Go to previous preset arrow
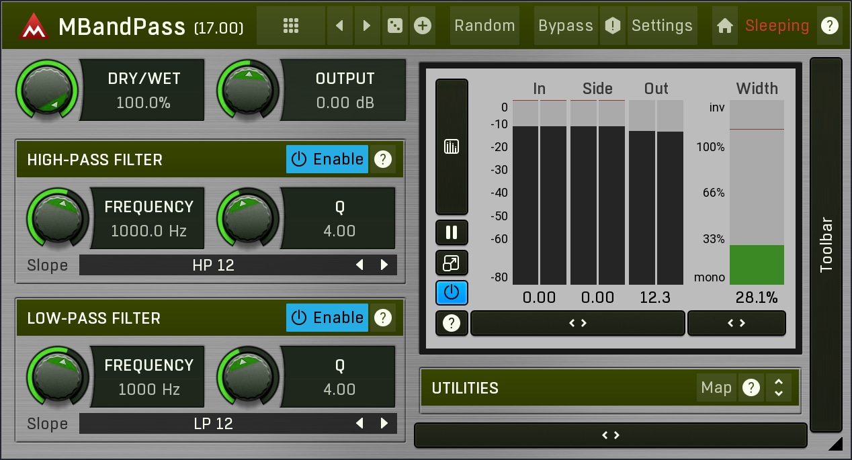The height and width of the screenshot is (460, 852). pos(339,26)
